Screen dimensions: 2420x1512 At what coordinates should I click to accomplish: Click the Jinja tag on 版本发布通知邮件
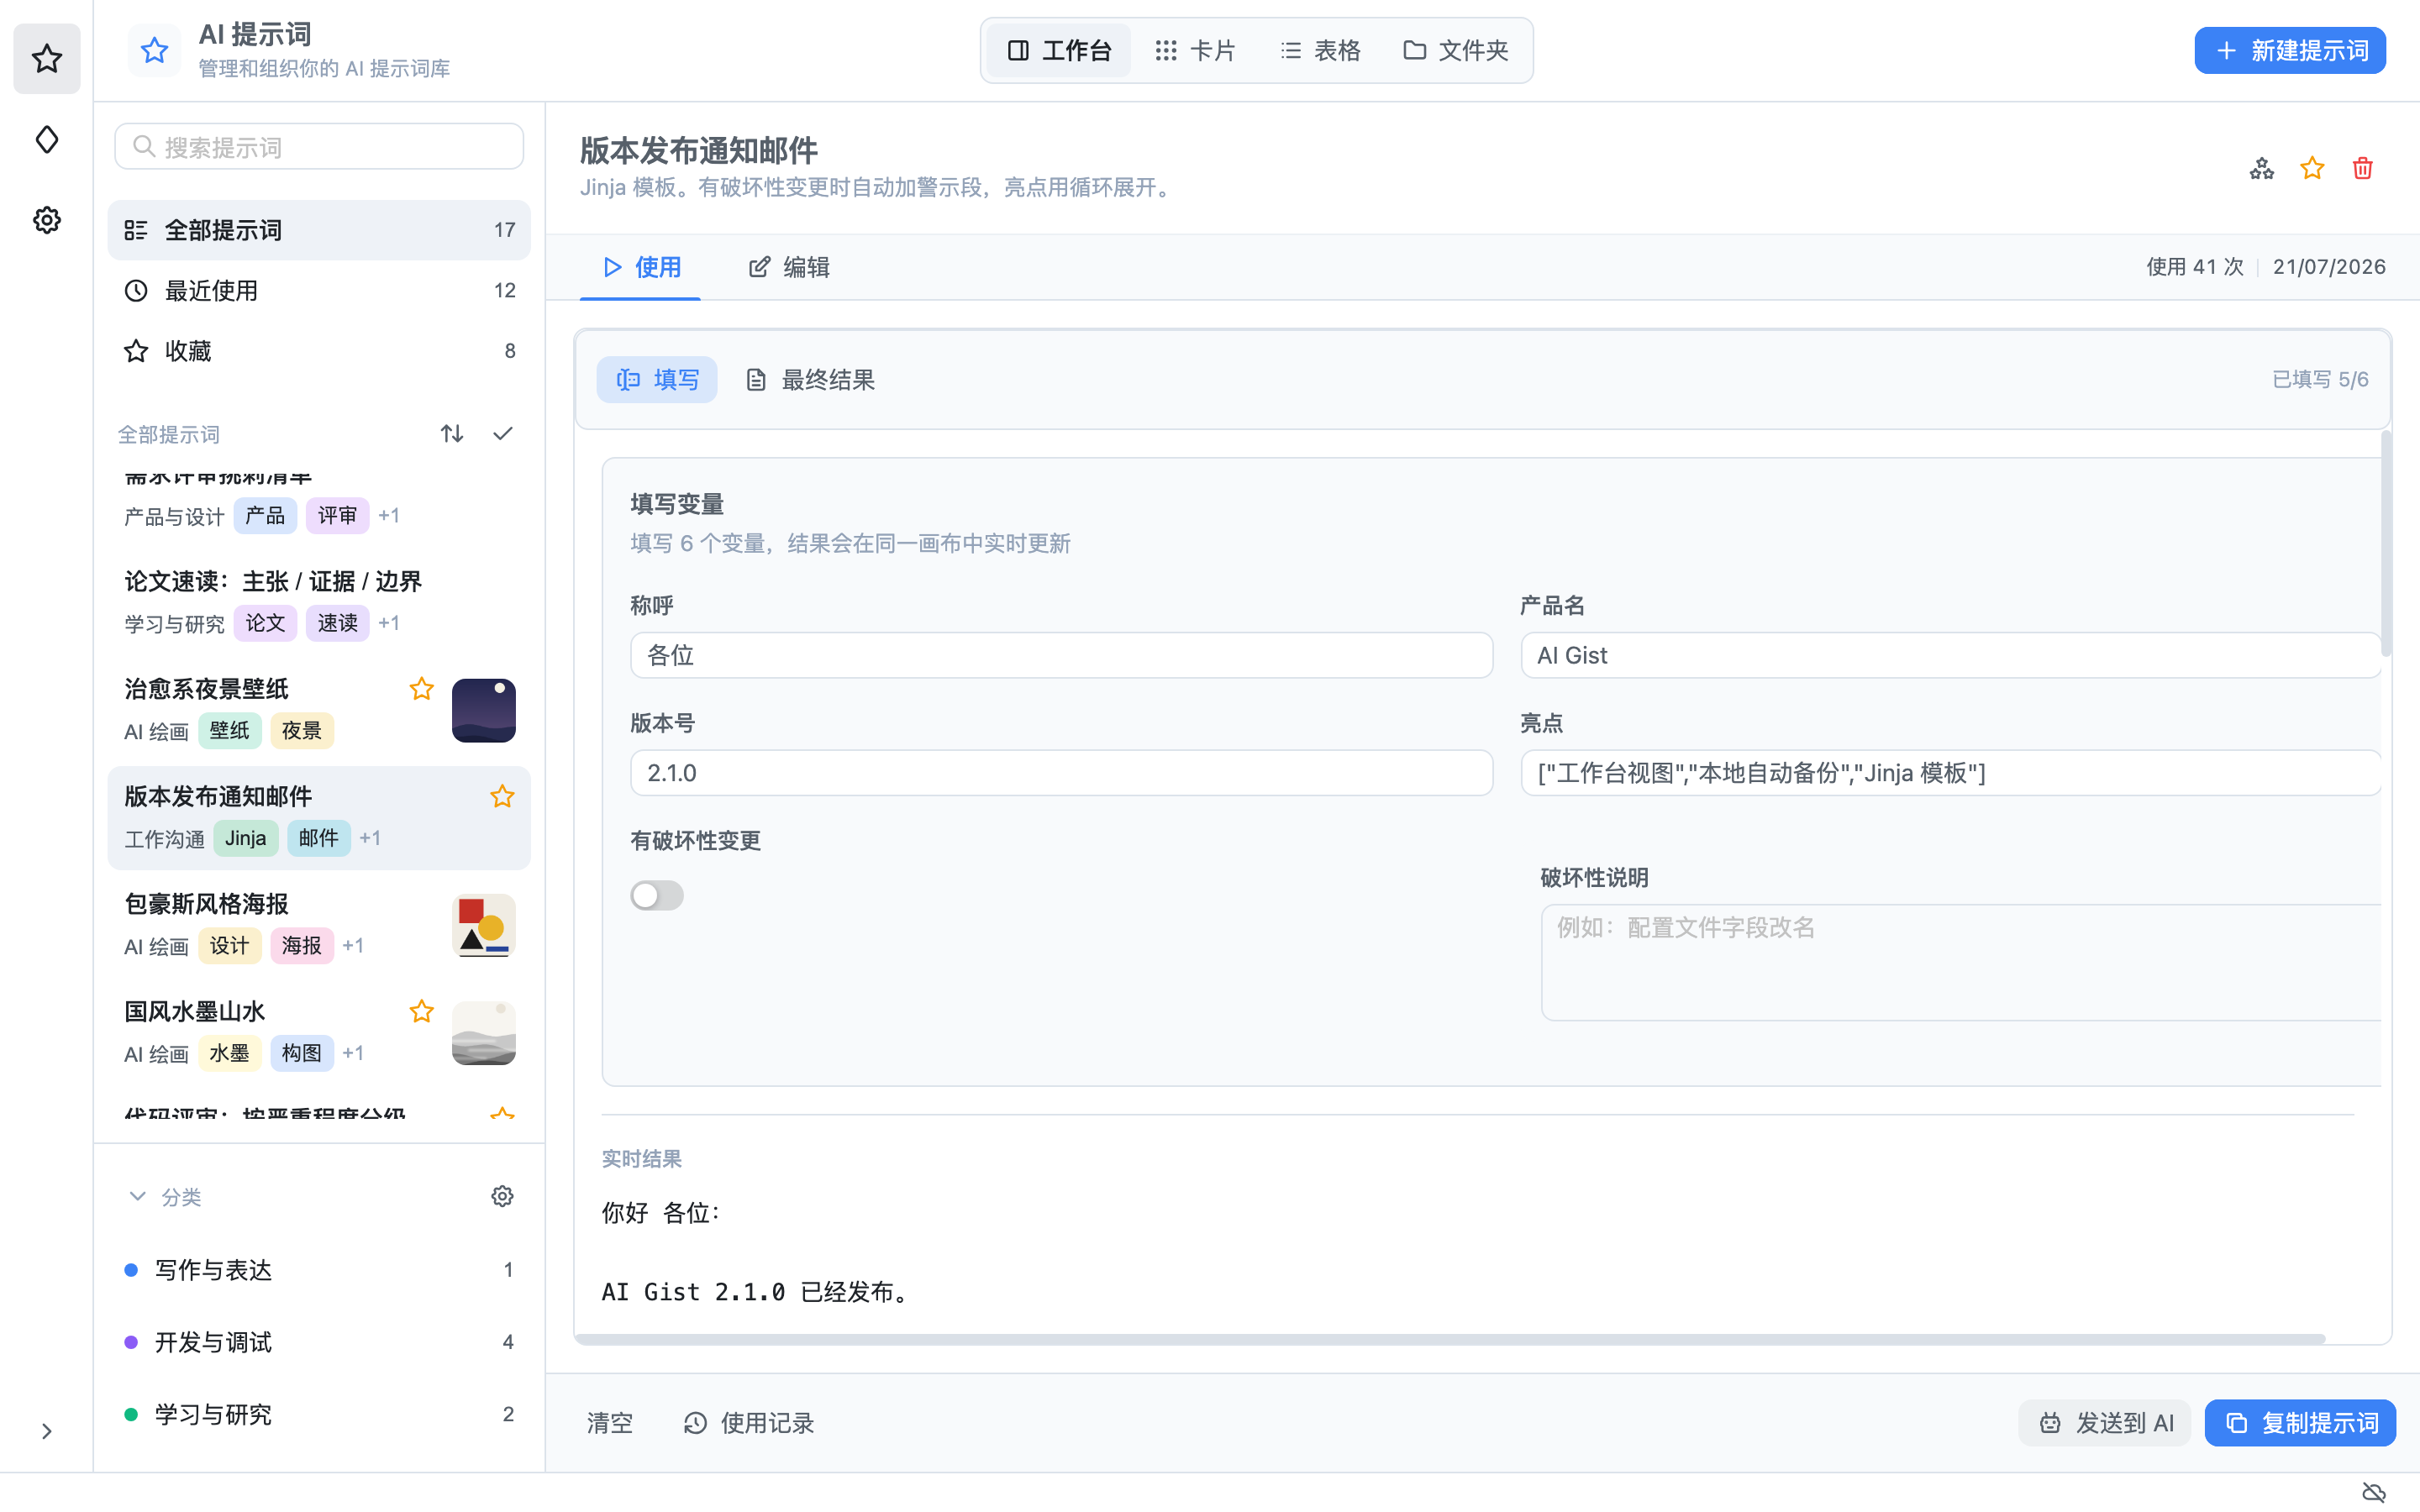point(246,838)
